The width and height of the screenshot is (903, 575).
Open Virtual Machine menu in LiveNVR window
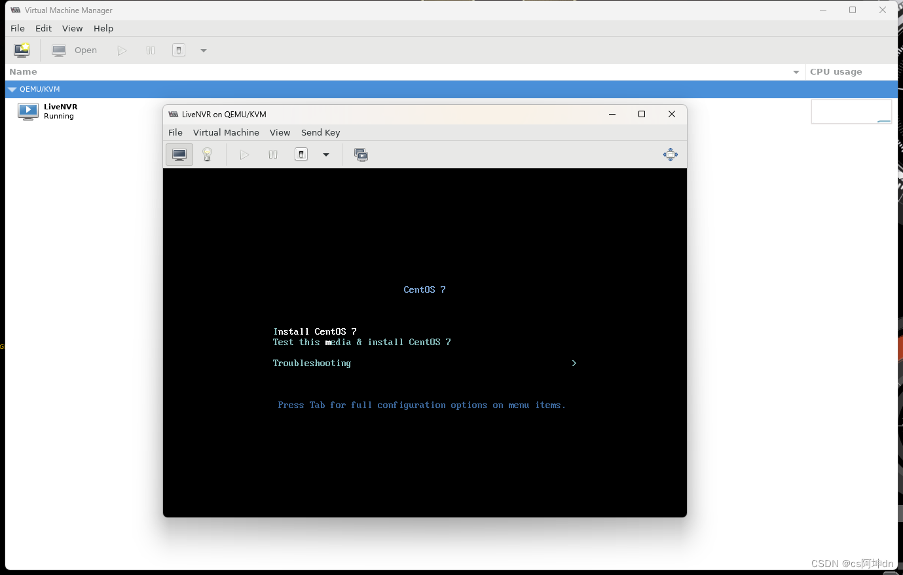coord(226,132)
